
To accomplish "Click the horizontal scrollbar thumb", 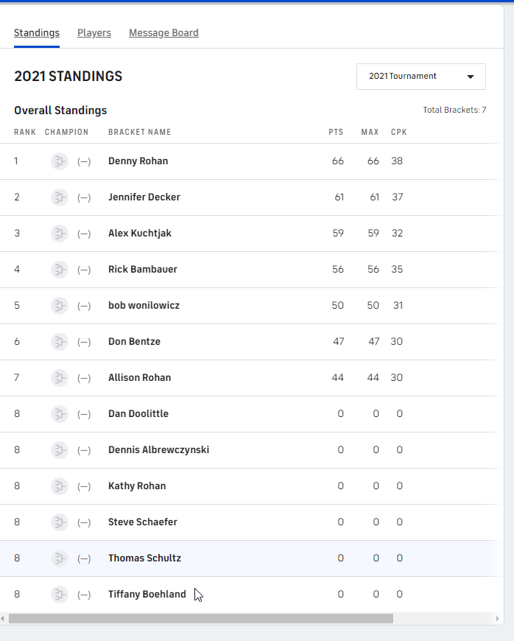I will pos(200,619).
